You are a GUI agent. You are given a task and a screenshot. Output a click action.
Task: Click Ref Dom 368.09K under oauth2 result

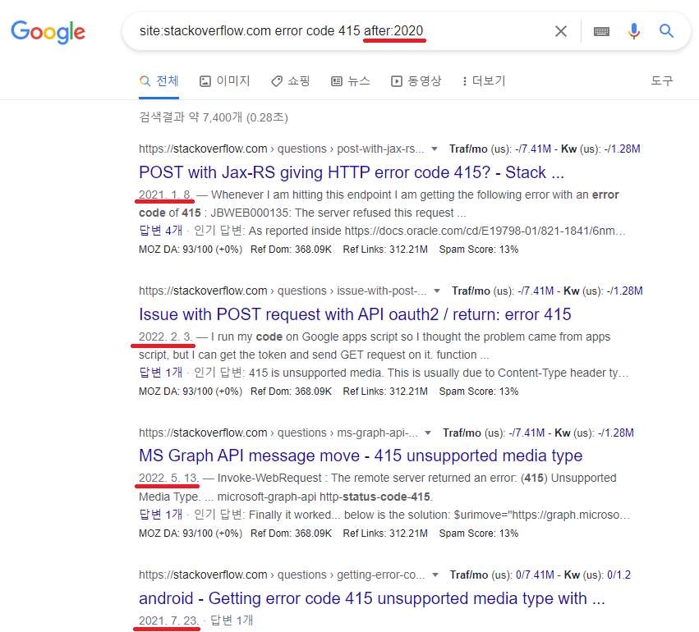(x=291, y=392)
